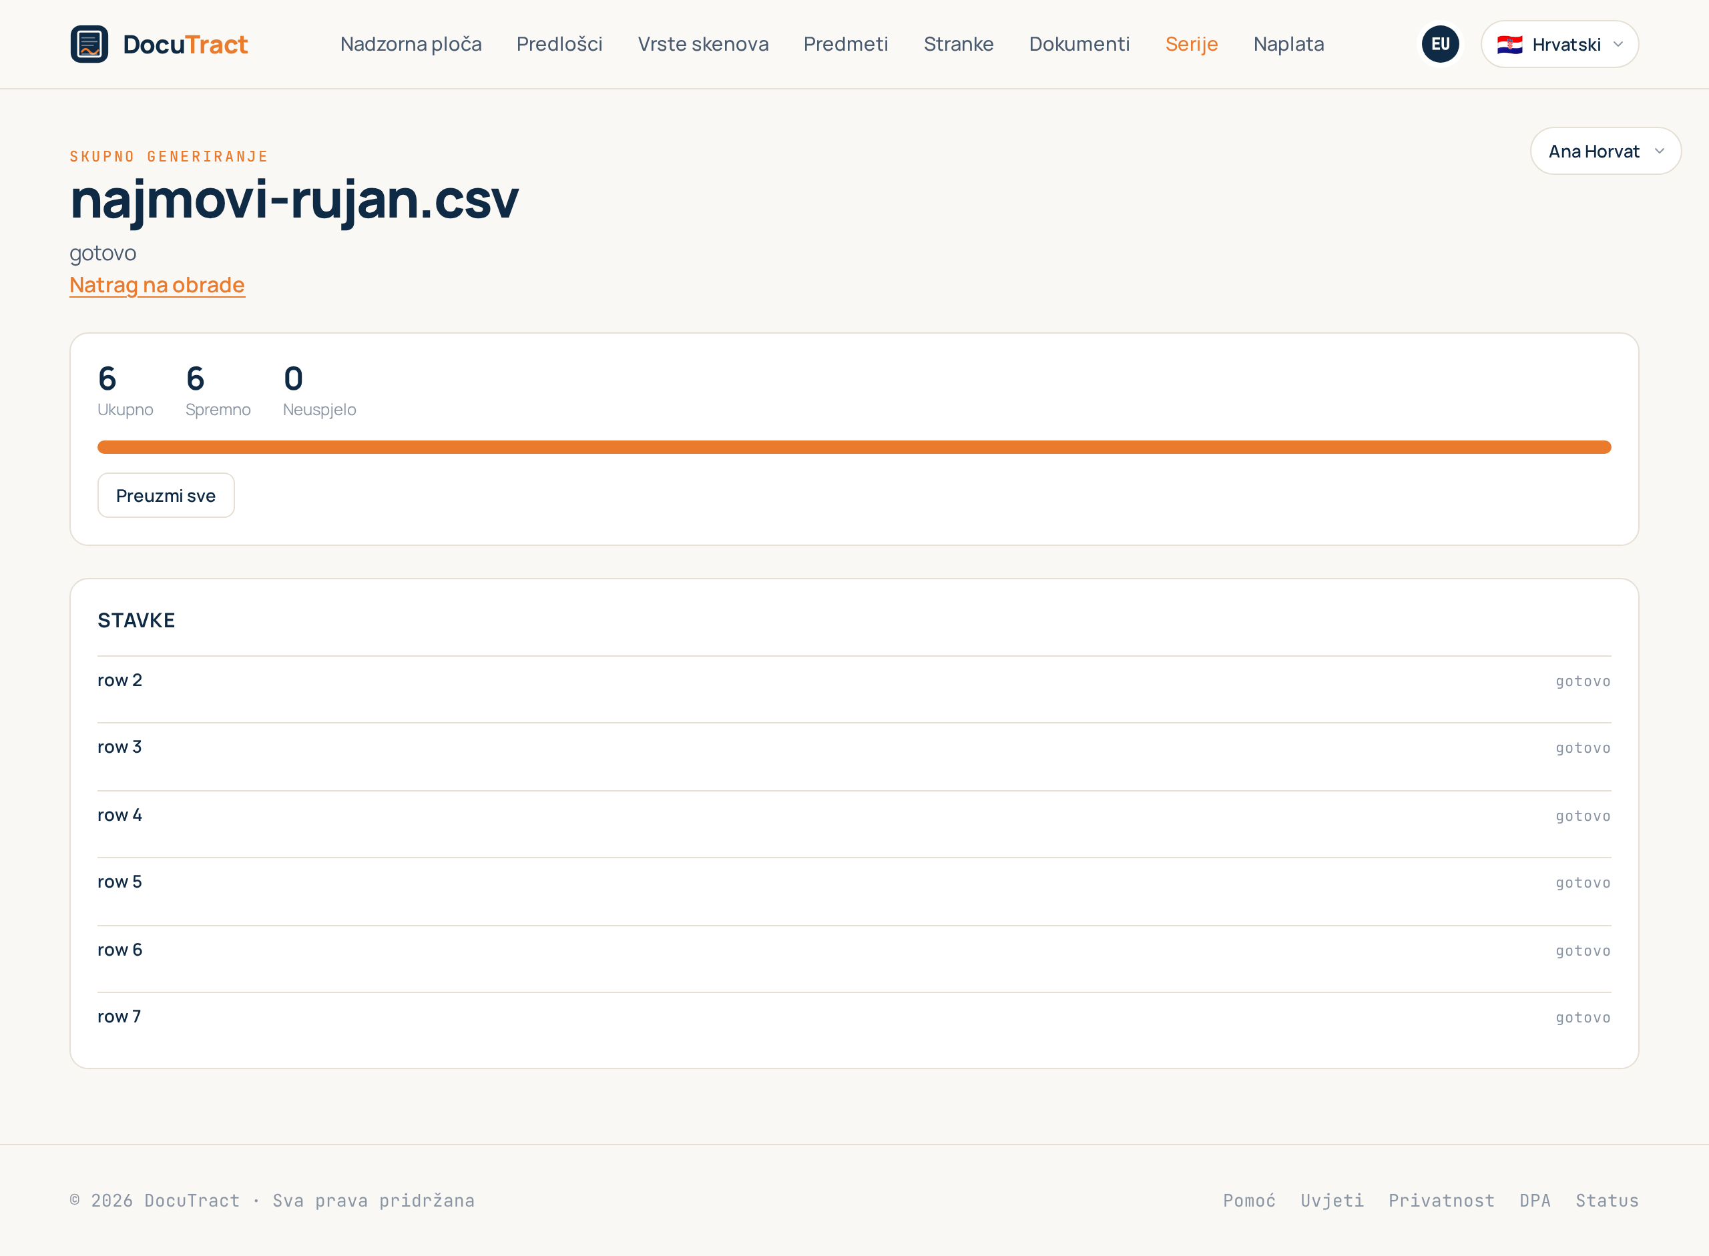Screen dimensions: 1709x1256
Task: Click the gotovo status of row 7
Action: click(x=1583, y=1017)
